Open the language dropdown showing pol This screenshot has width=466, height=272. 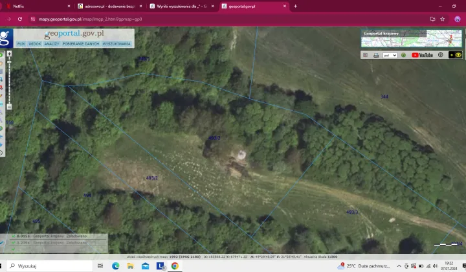(x=390, y=55)
